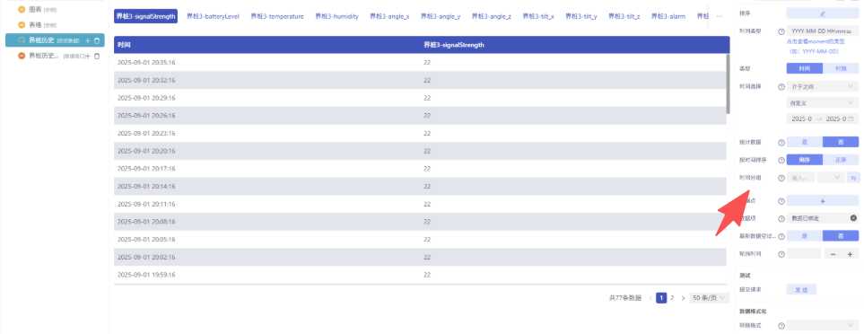Switch to 界桩3-batteryLevel tab
Image resolution: width=864 pixels, height=334 pixels.
(213, 16)
